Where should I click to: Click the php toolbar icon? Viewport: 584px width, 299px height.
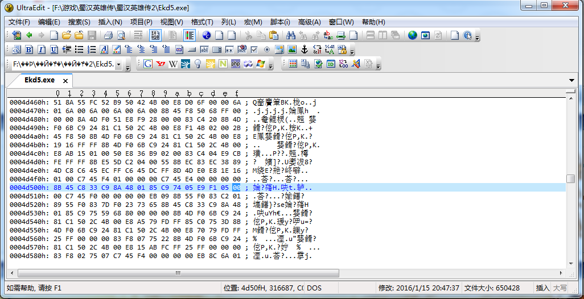(236, 64)
